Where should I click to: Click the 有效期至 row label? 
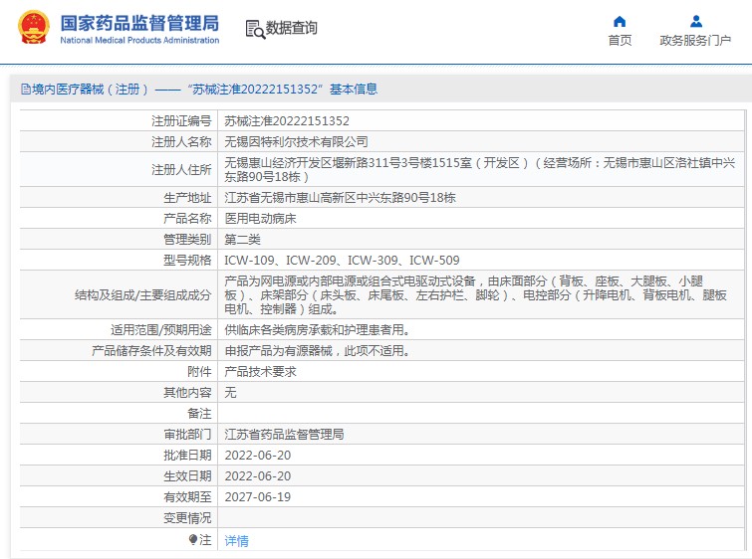coord(187,496)
